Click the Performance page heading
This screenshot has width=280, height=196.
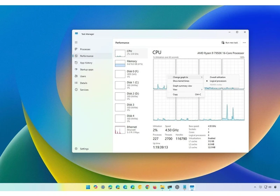(x=122, y=43)
